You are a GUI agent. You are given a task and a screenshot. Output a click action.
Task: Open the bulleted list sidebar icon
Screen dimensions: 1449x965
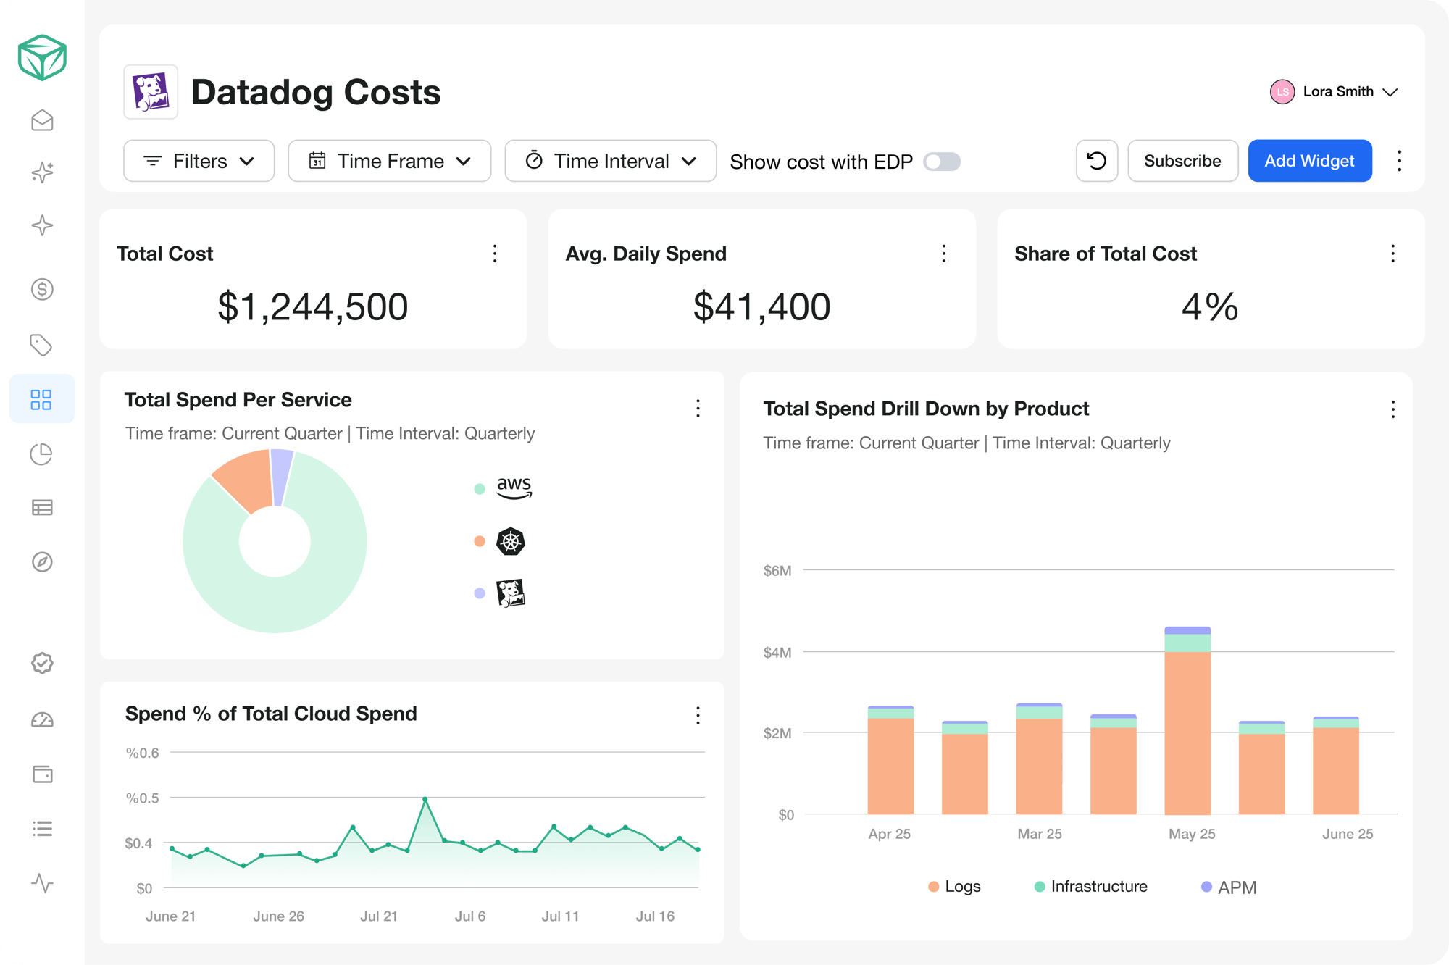42,829
